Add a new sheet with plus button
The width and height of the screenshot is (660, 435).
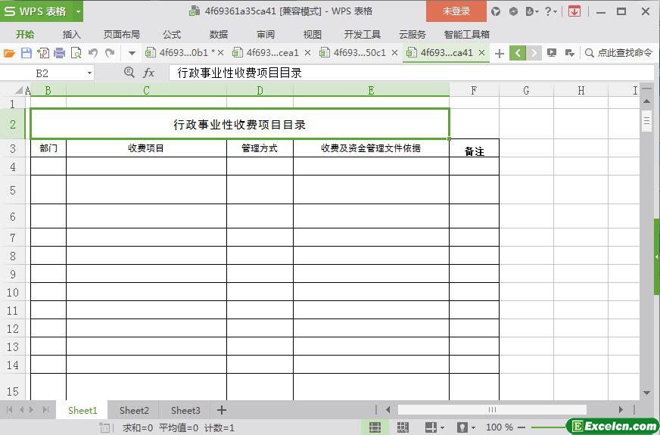222,410
